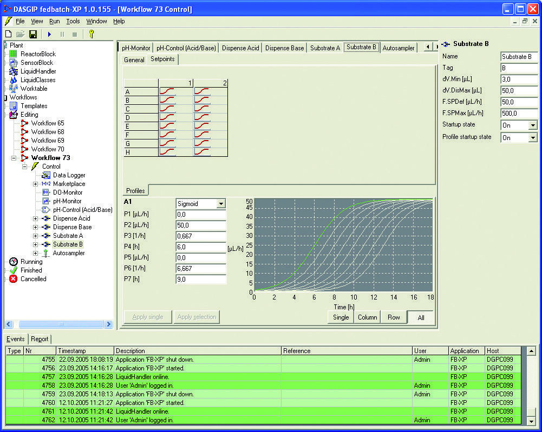Viewport: 542px width, 432px height.
Task: Toggle the Single profile view button
Action: tap(341, 317)
